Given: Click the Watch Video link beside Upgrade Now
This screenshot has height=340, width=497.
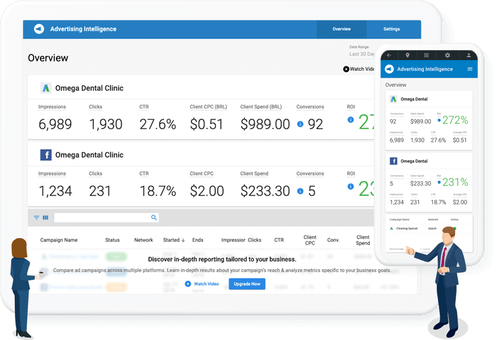Looking at the screenshot, I should tap(201, 284).
